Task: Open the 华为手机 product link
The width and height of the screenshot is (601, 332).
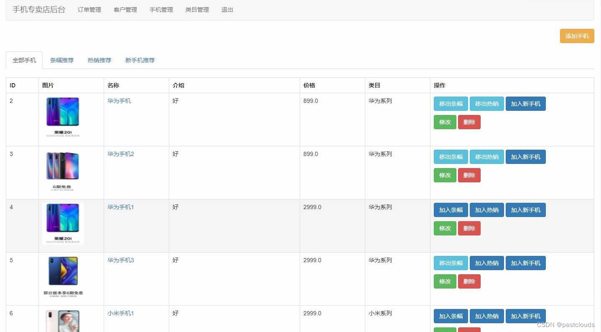Action: pyautogui.click(x=119, y=100)
